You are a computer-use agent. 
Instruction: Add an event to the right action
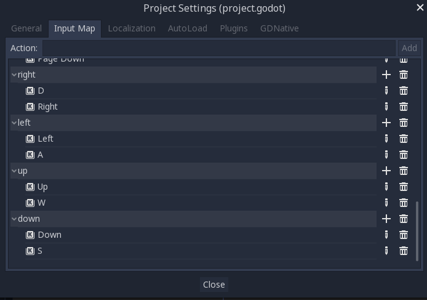pyautogui.click(x=386, y=75)
